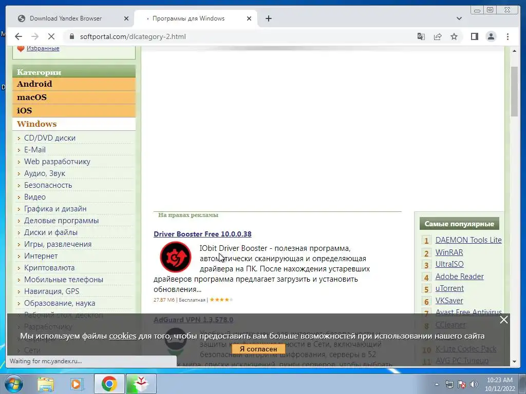Open Криптовалюта subcategory
The height and width of the screenshot is (394, 526).
pos(49,268)
